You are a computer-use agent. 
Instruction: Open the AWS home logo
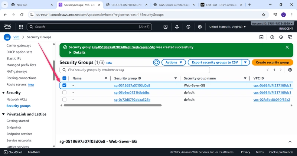click(7, 27)
